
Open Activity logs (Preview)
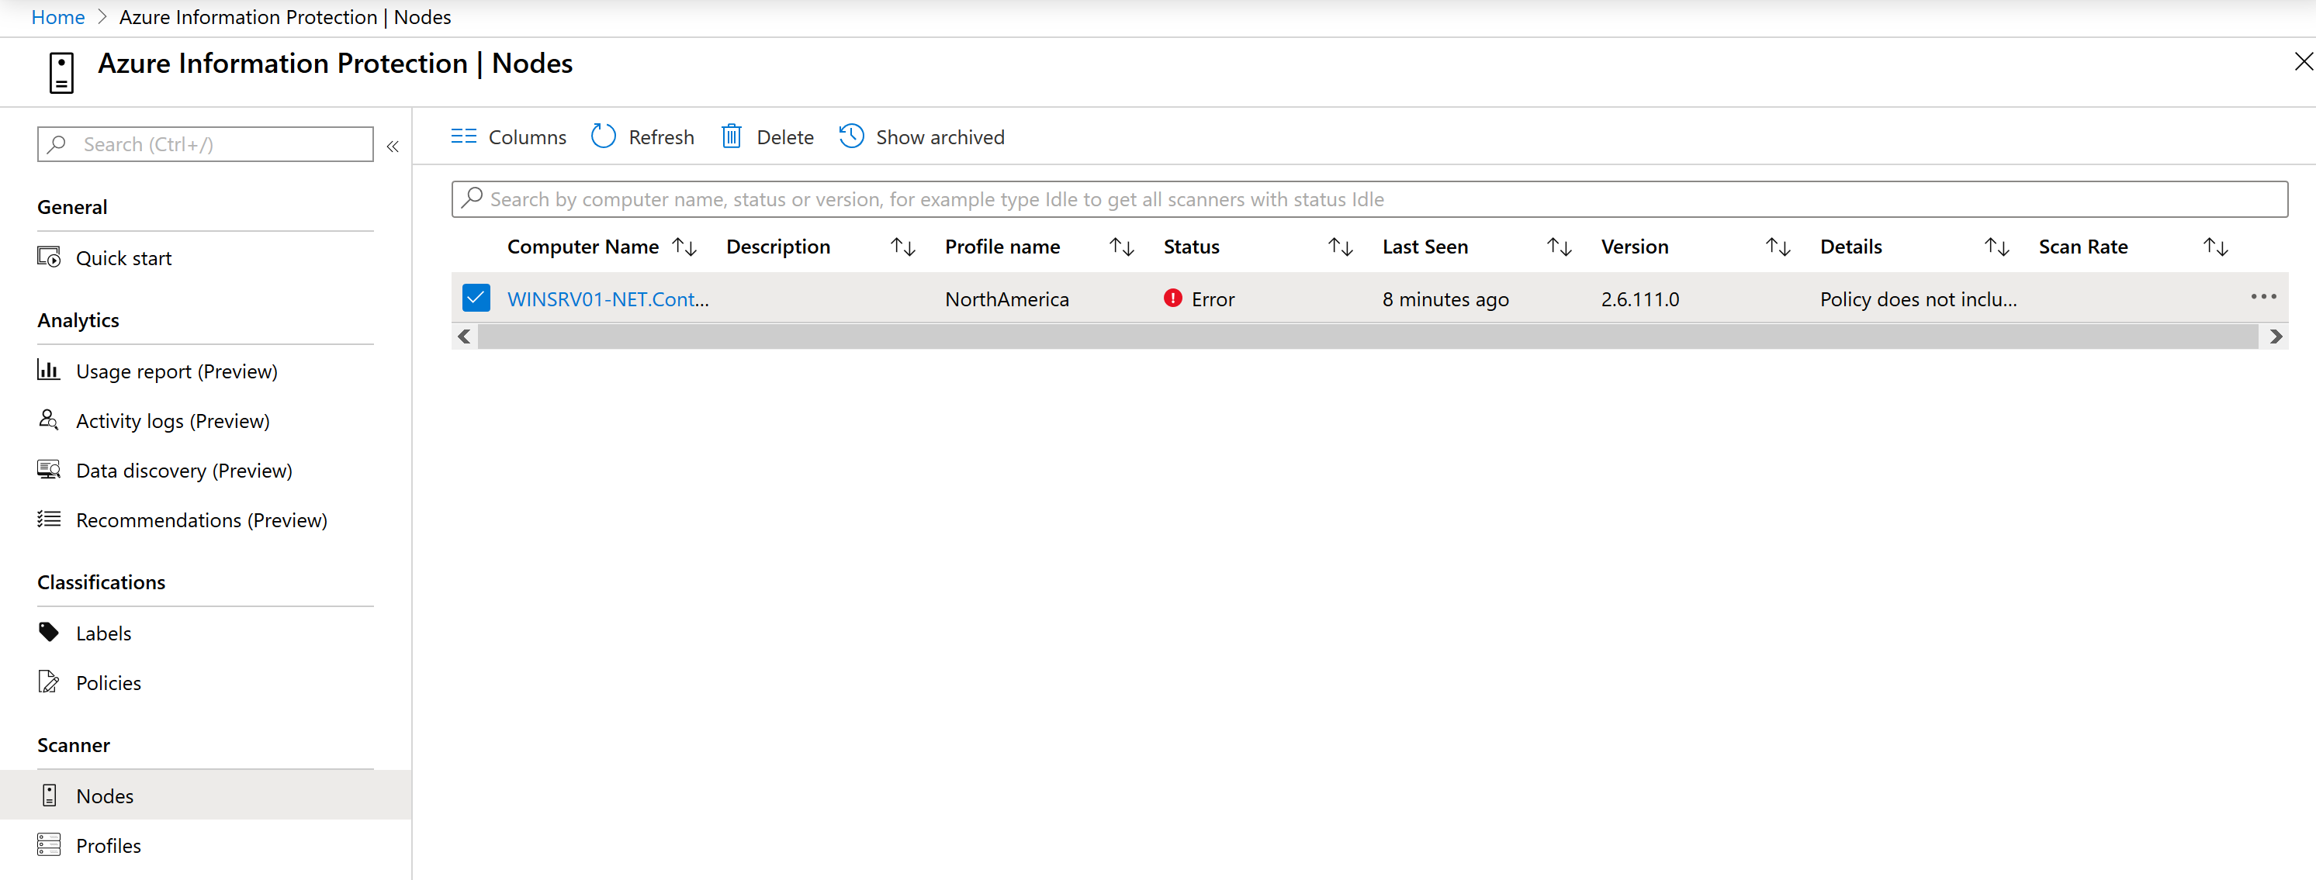click(x=172, y=421)
